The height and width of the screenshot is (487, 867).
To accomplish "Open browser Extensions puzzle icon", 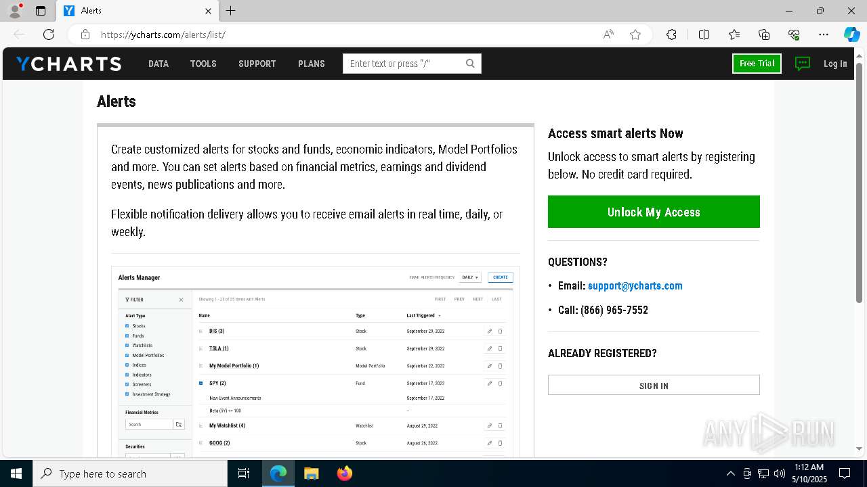I will 671,34.
